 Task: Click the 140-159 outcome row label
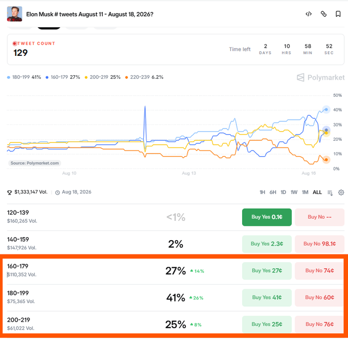click(x=18, y=240)
